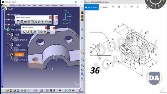Collapse the PartBody tree node
The width and height of the screenshot is (167, 94).
[x=4, y=29]
